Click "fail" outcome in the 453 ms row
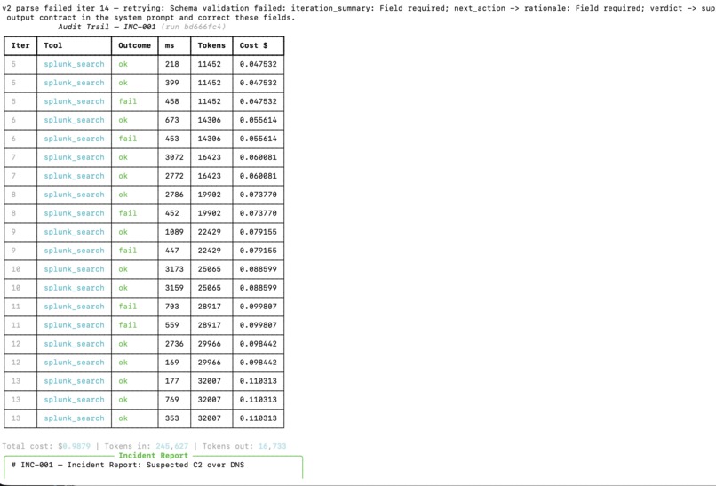Viewport: 716px width, 486px height. coord(127,139)
